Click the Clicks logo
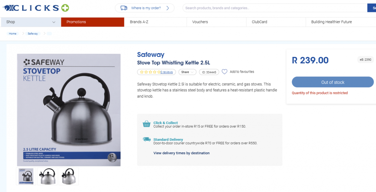Image resolution: width=376 pixels, height=192 pixels. tap(36, 8)
